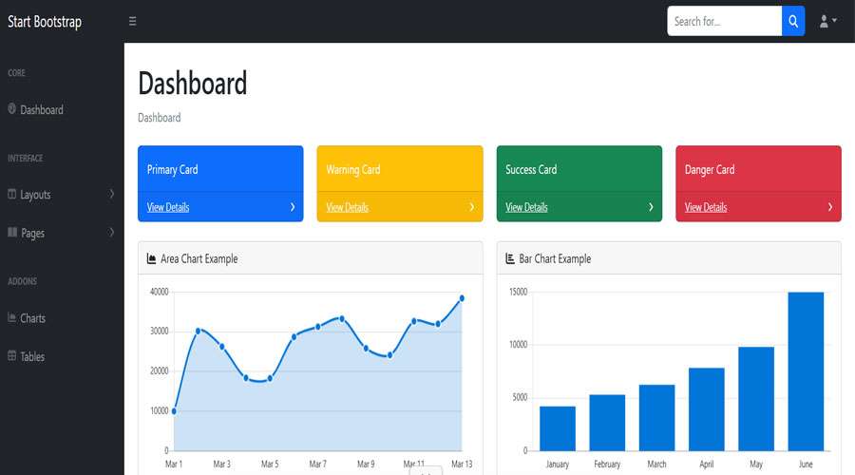Click the Charts area-chart icon in sidebar
This screenshot has height=475, width=855.
(x=11, y=317)
